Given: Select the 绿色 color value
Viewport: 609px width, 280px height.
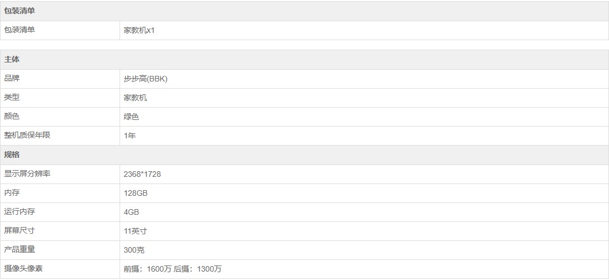Looking at the screenshot, I should coord(131,117).
